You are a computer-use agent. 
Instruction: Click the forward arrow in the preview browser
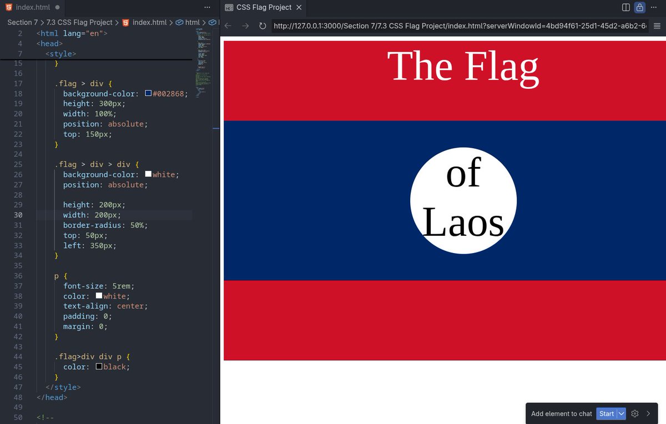tap(244, 25)
